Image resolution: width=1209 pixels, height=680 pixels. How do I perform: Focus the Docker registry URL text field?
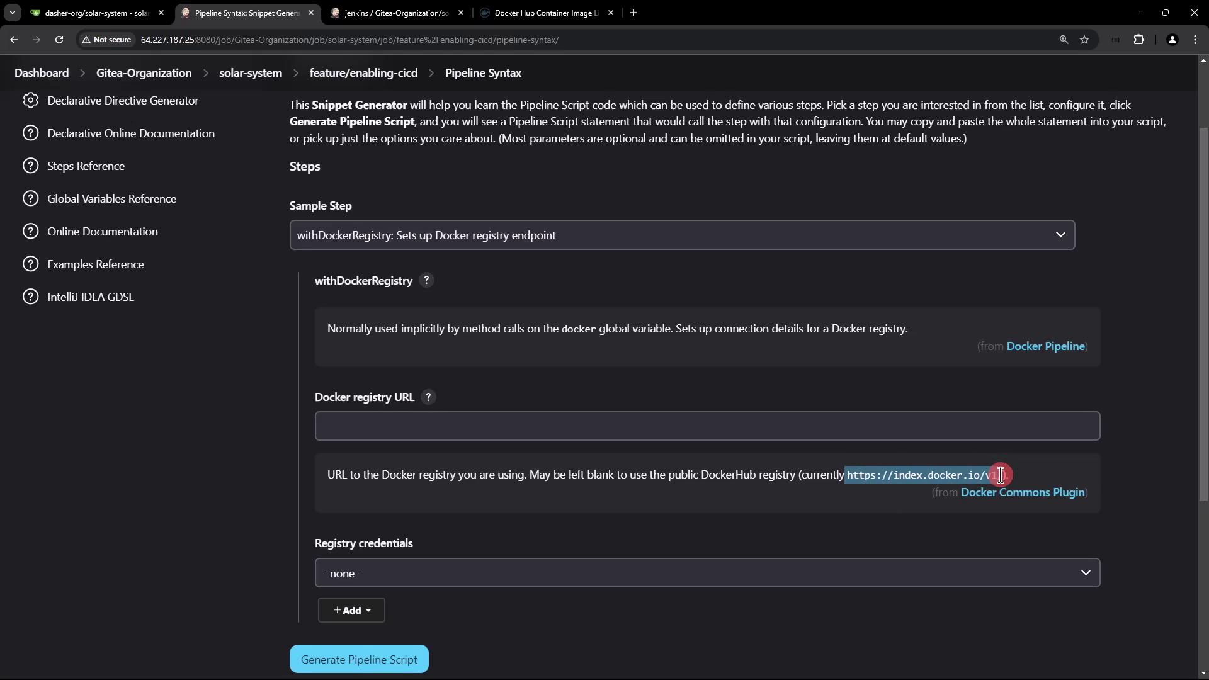[707, 426]
